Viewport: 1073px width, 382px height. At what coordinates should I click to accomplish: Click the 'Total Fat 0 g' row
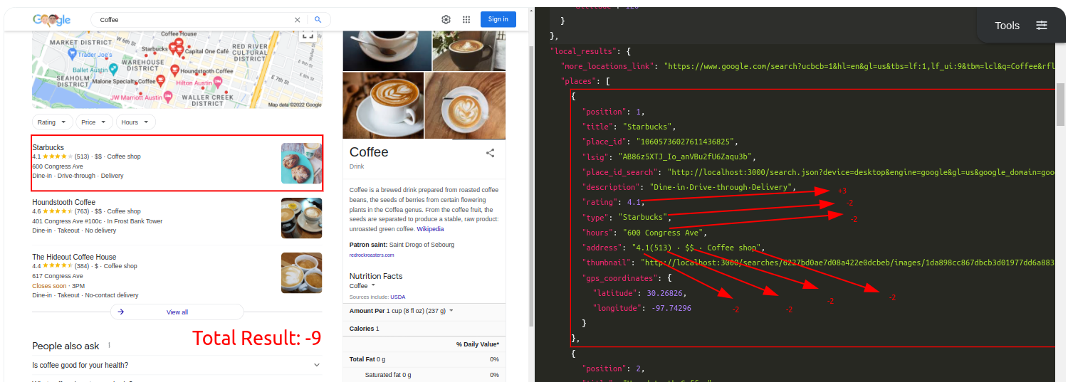pos(424,359)
